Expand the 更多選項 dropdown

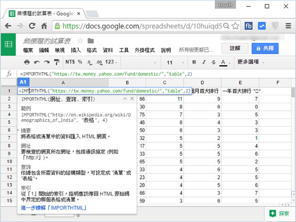[x=250, y=62]
